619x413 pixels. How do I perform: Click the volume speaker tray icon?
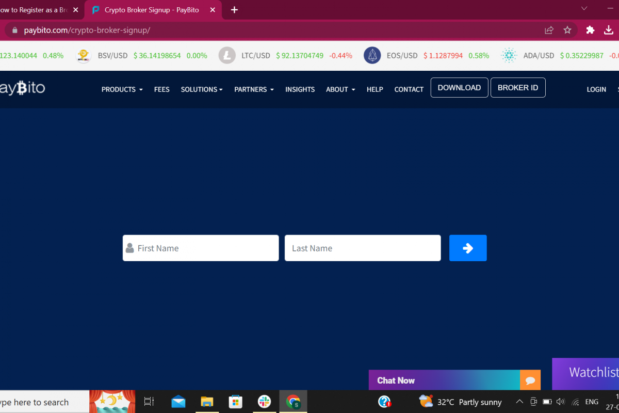tap(561, 402)
